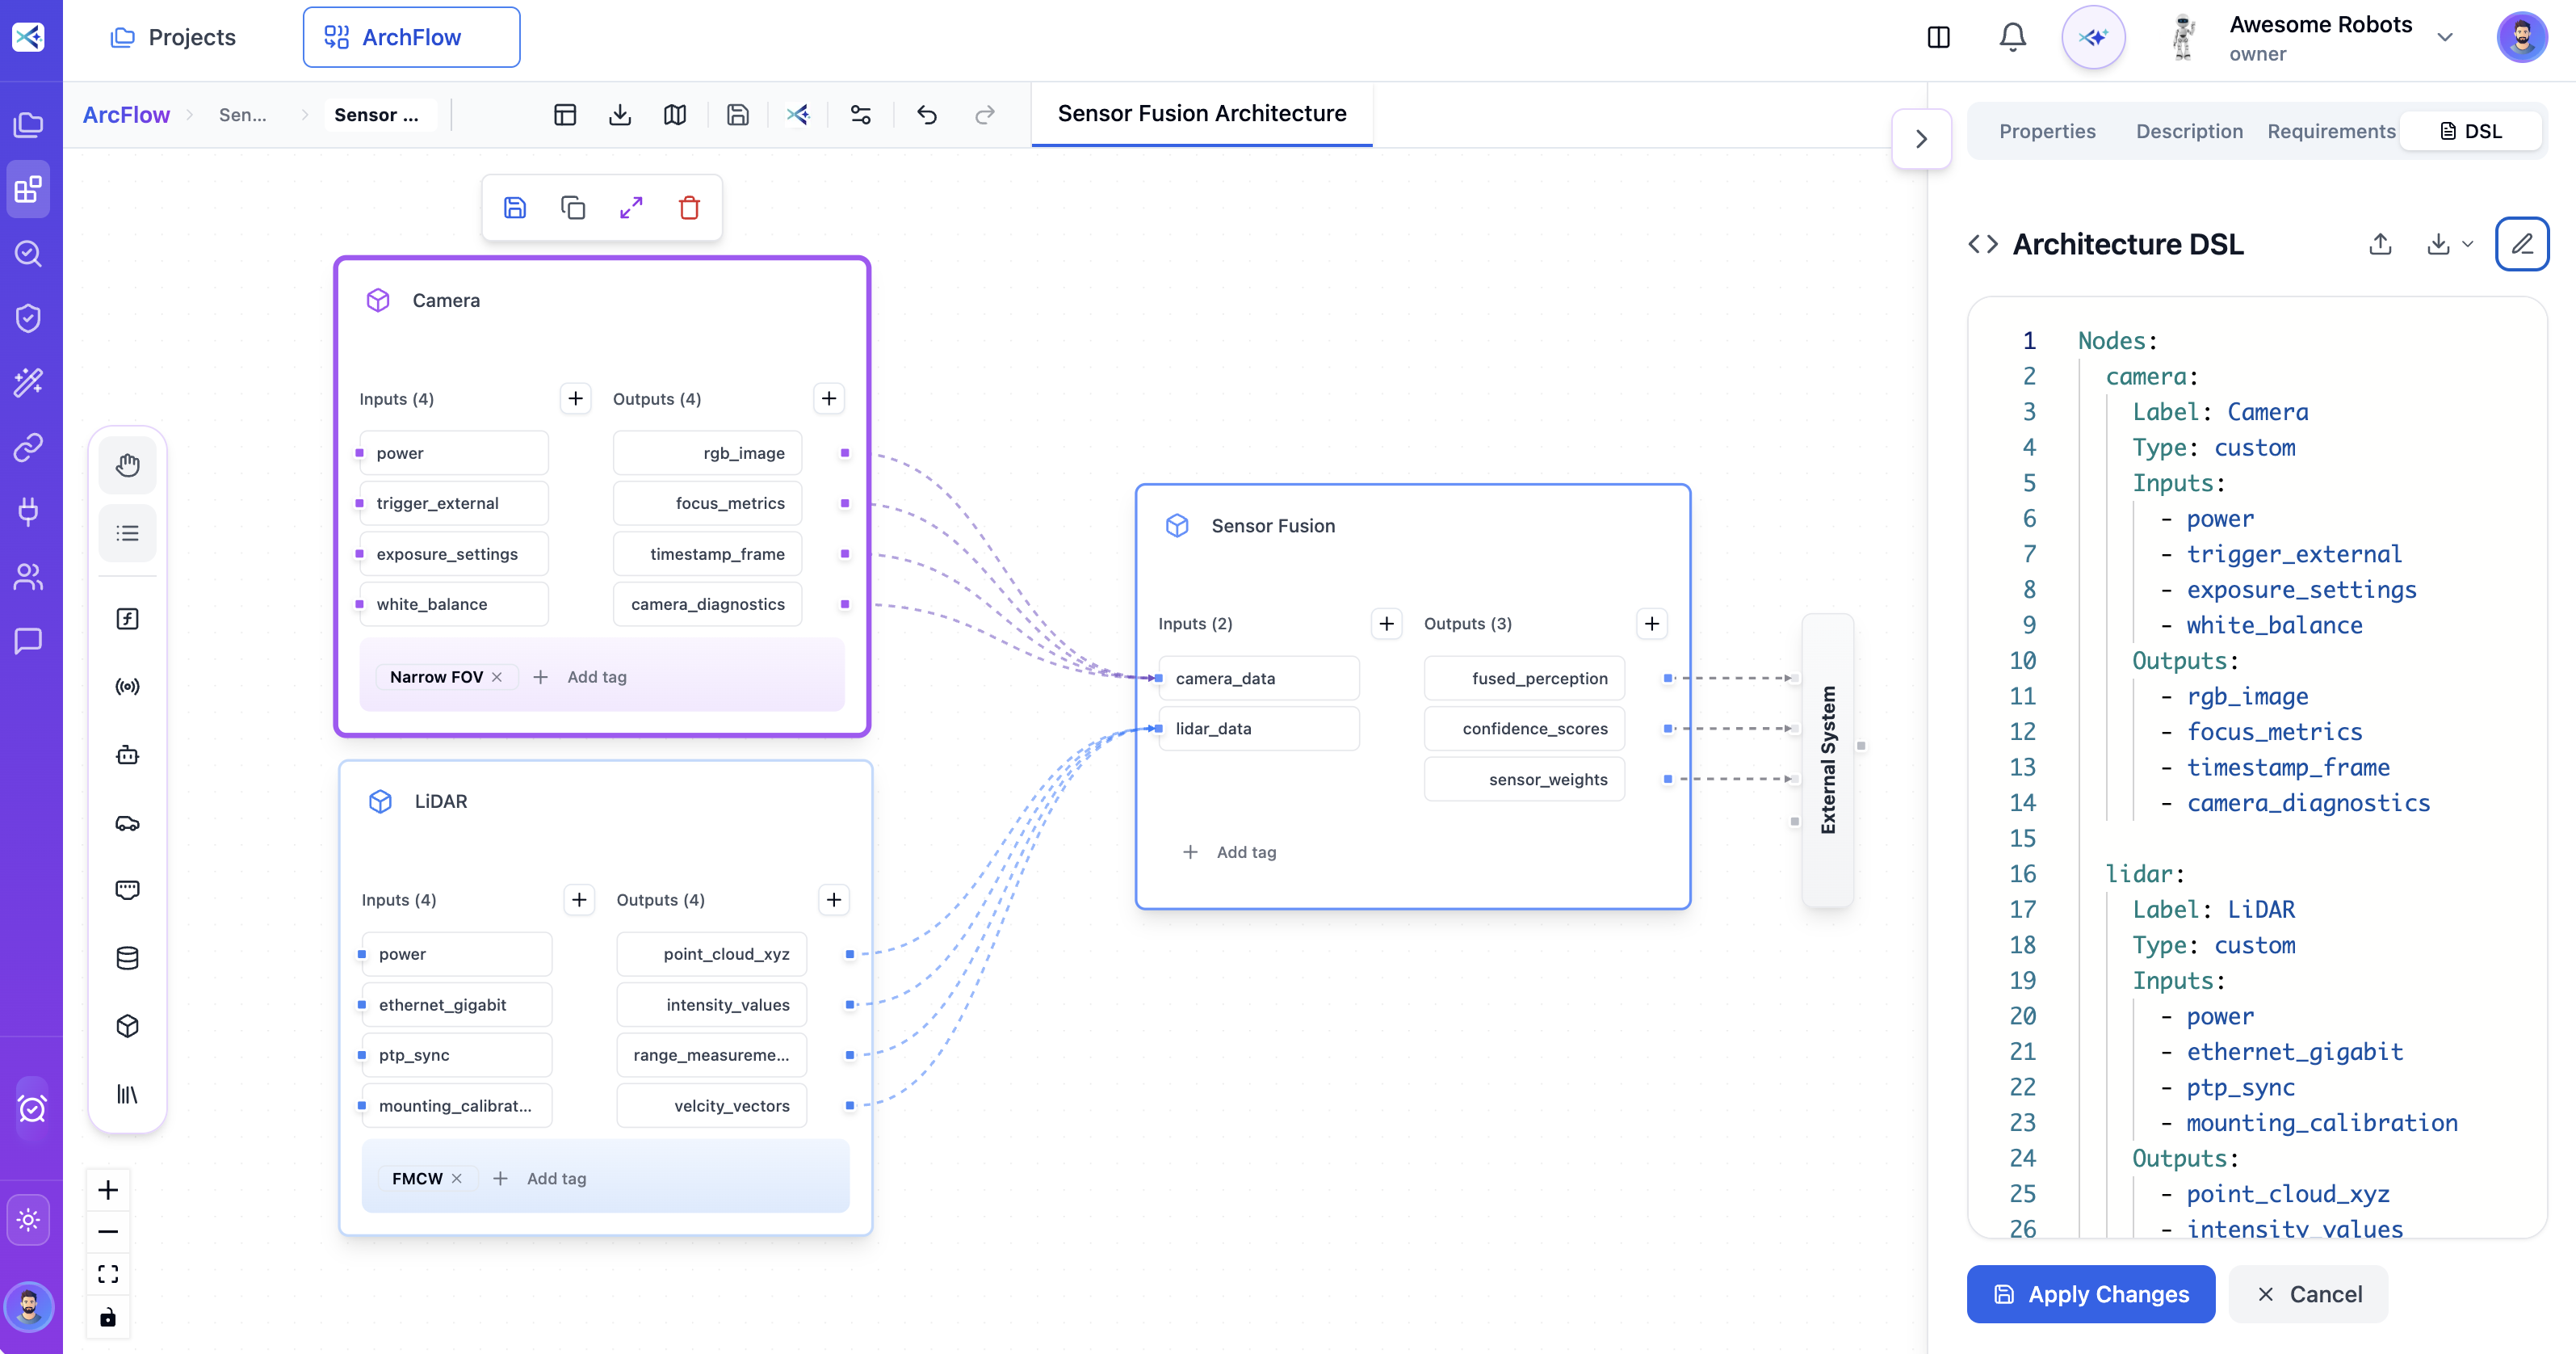Click the Apply Changes button
This screenshot has width=2576, height=1354.
[2090, 1294]
